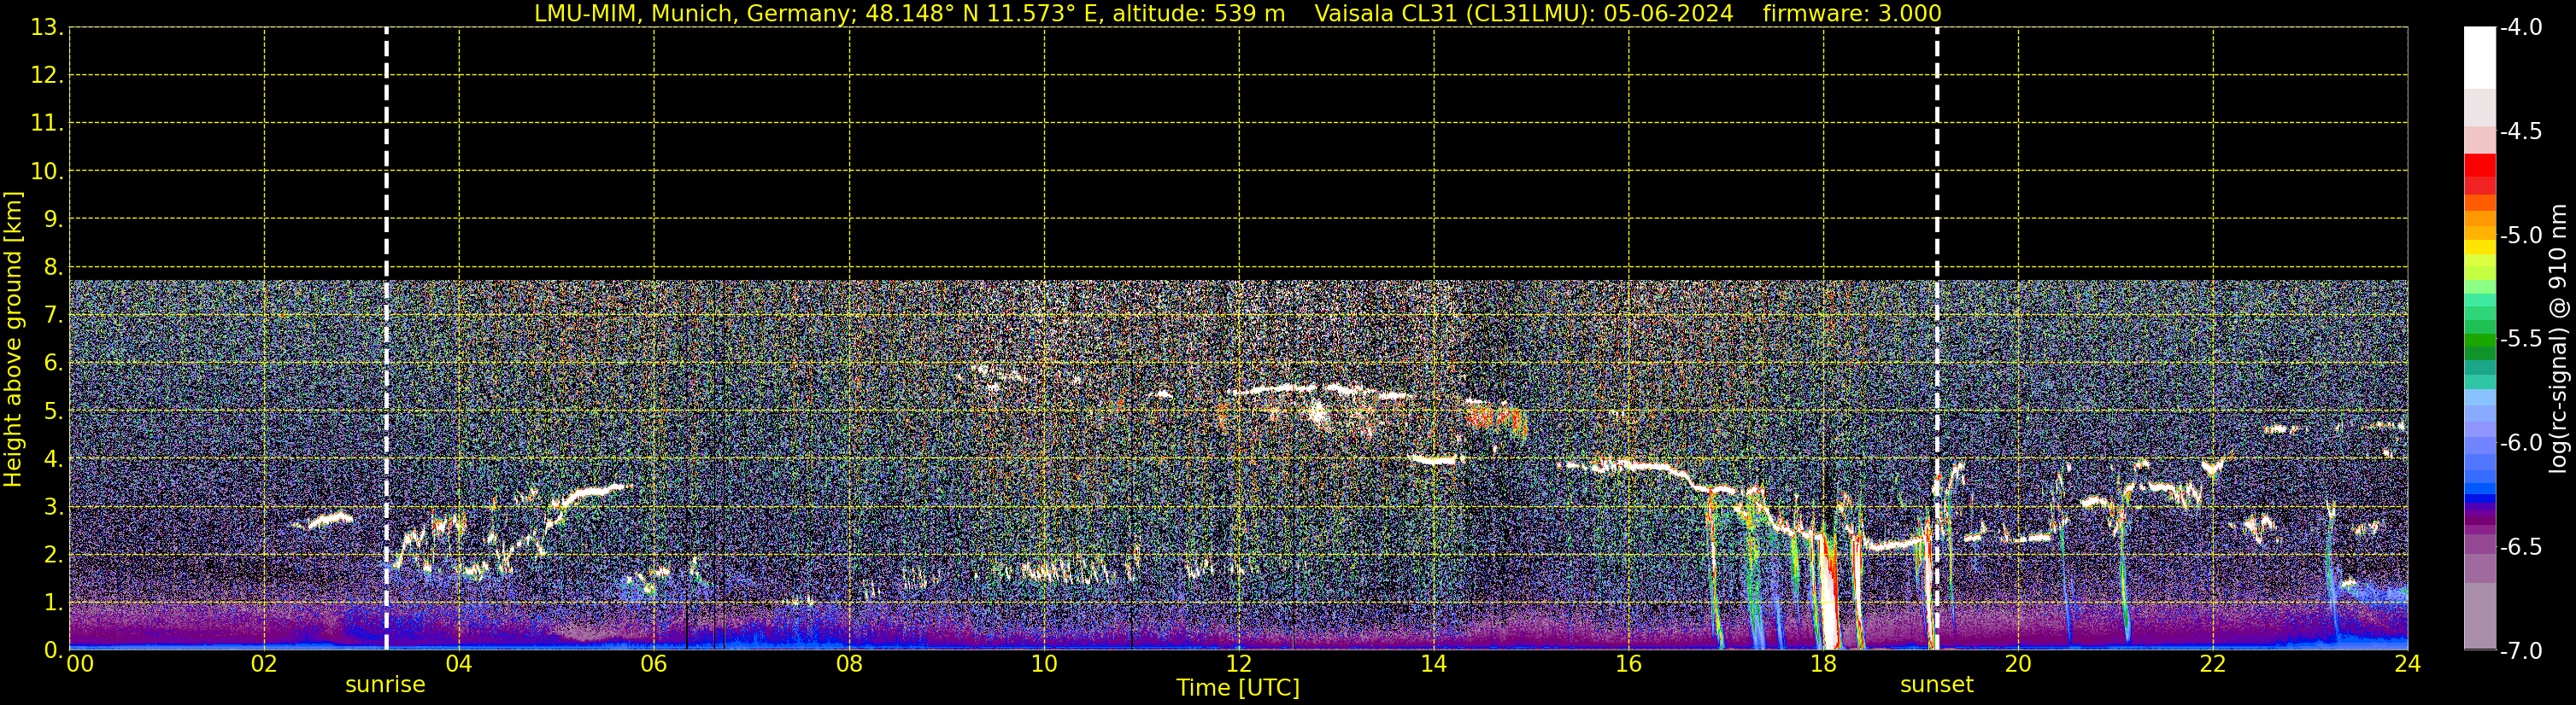Click the 'Height above ground [km]' axis title
Screen dimensions: 2576x705
[13, 340]
